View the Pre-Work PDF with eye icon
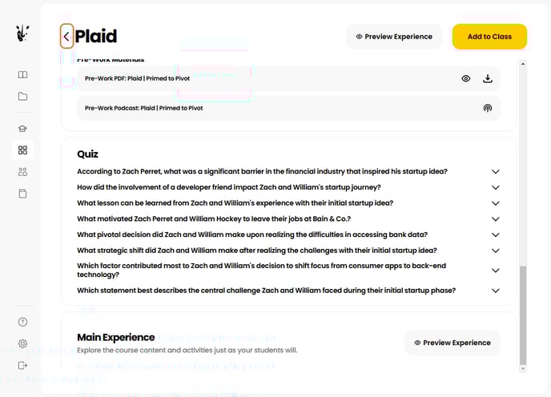This screenshot has height=397, width=551. click(x=466, y=78)
